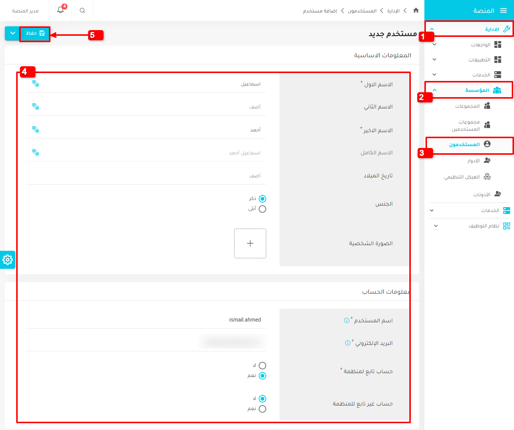This screenshot has height=430, width=514.
Task: Click the تاريخ الميلاد input field
Action: point(146,176)
